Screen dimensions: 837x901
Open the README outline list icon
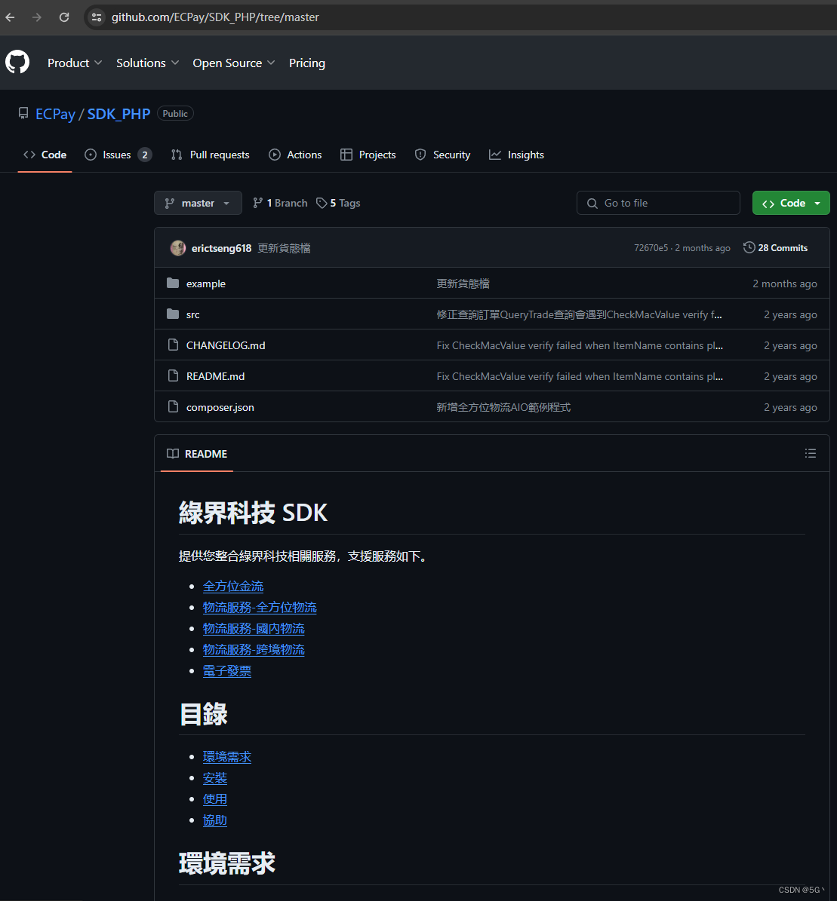coord(811,453)
